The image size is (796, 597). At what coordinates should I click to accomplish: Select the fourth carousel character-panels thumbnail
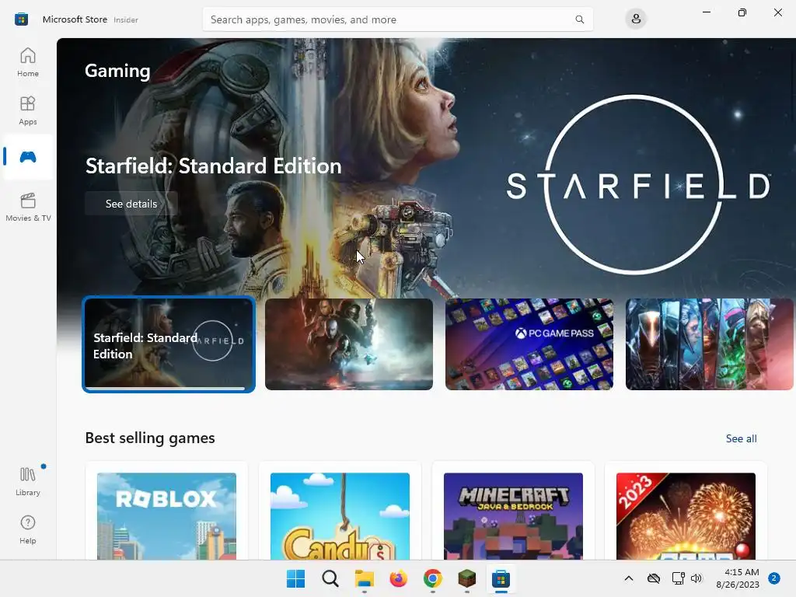(x=709, y=344)
